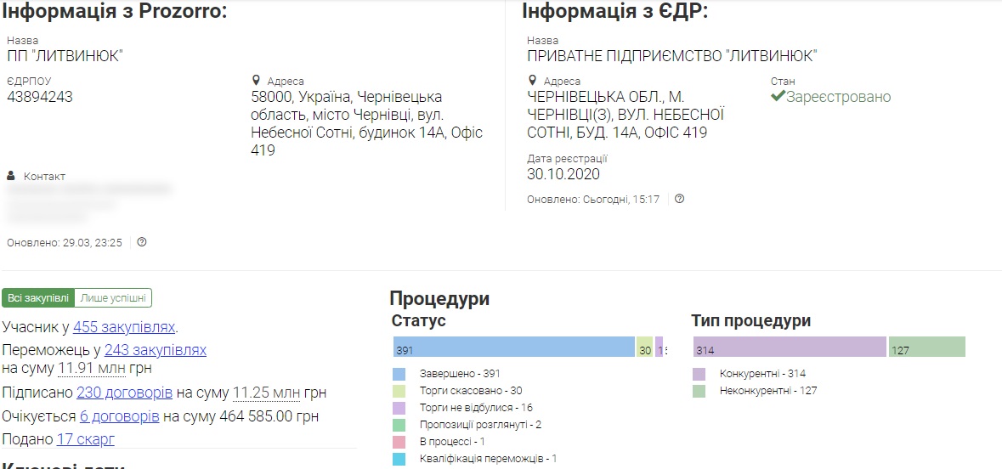Click the Неконкурентні legend color swatch

tap(699, 391)
